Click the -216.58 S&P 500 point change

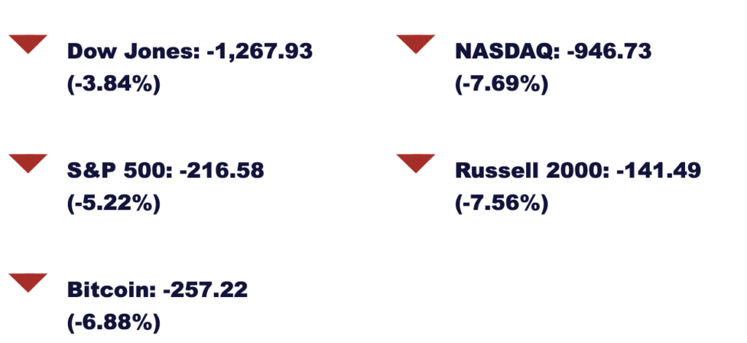click(x=222, y=170)
